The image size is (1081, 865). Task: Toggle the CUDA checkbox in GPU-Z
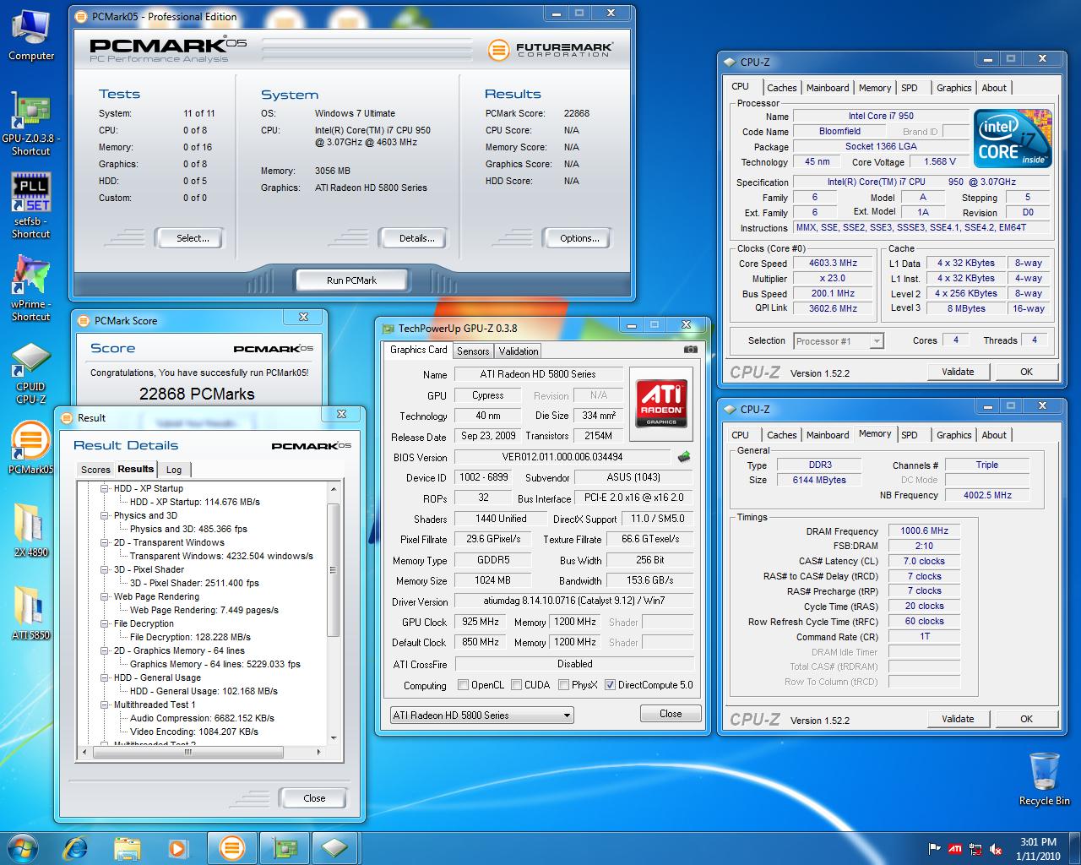coord(515,685)
